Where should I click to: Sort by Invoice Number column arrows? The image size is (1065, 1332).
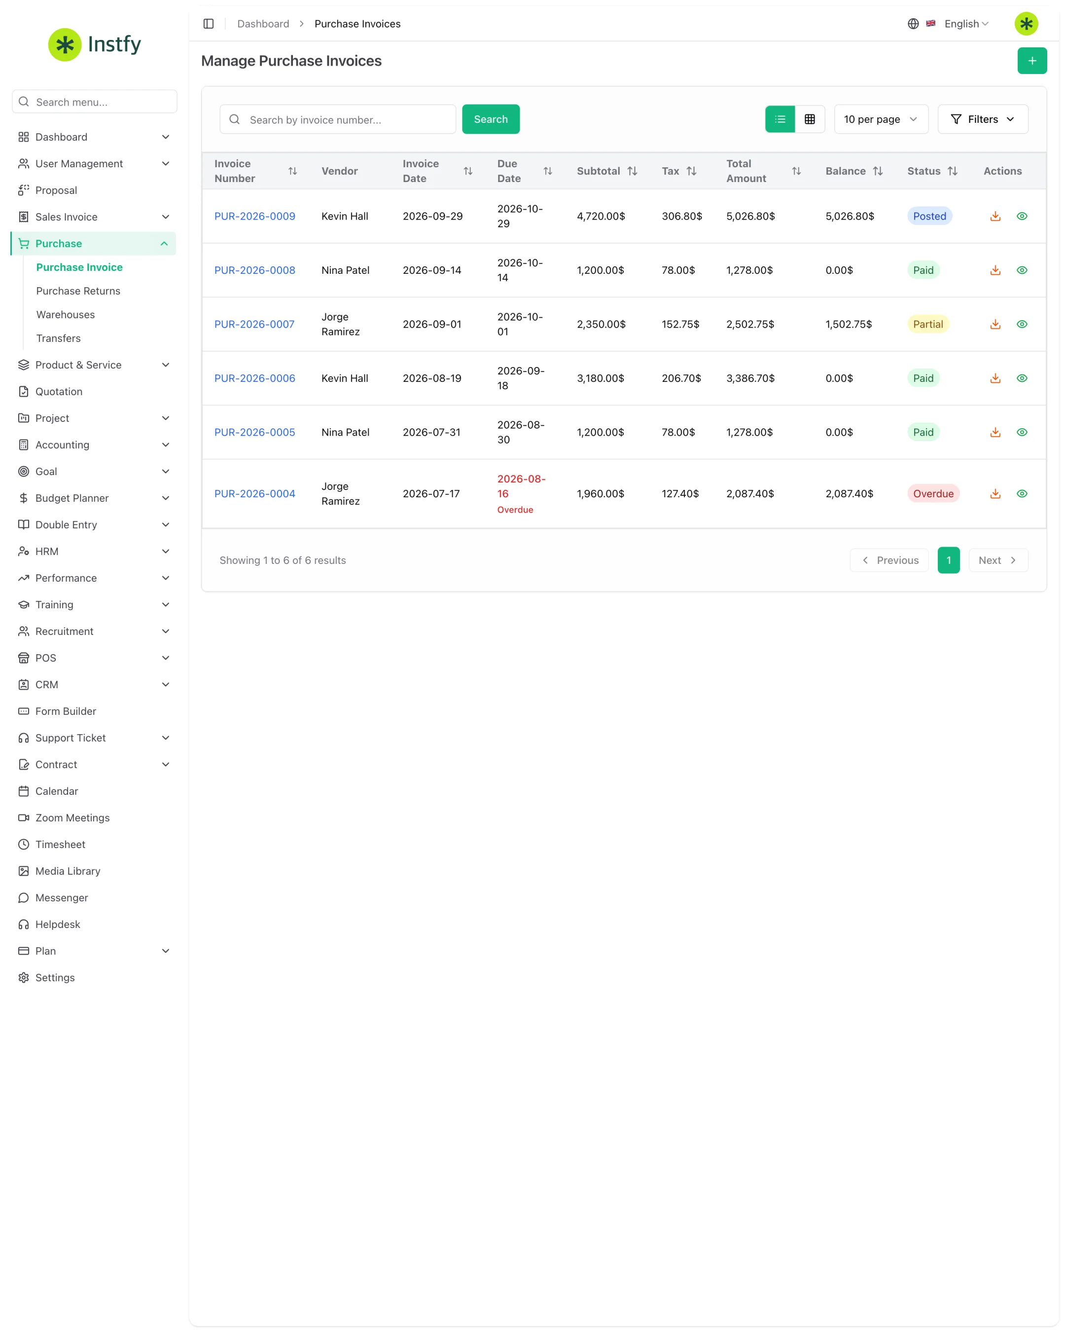click(293, 171)
